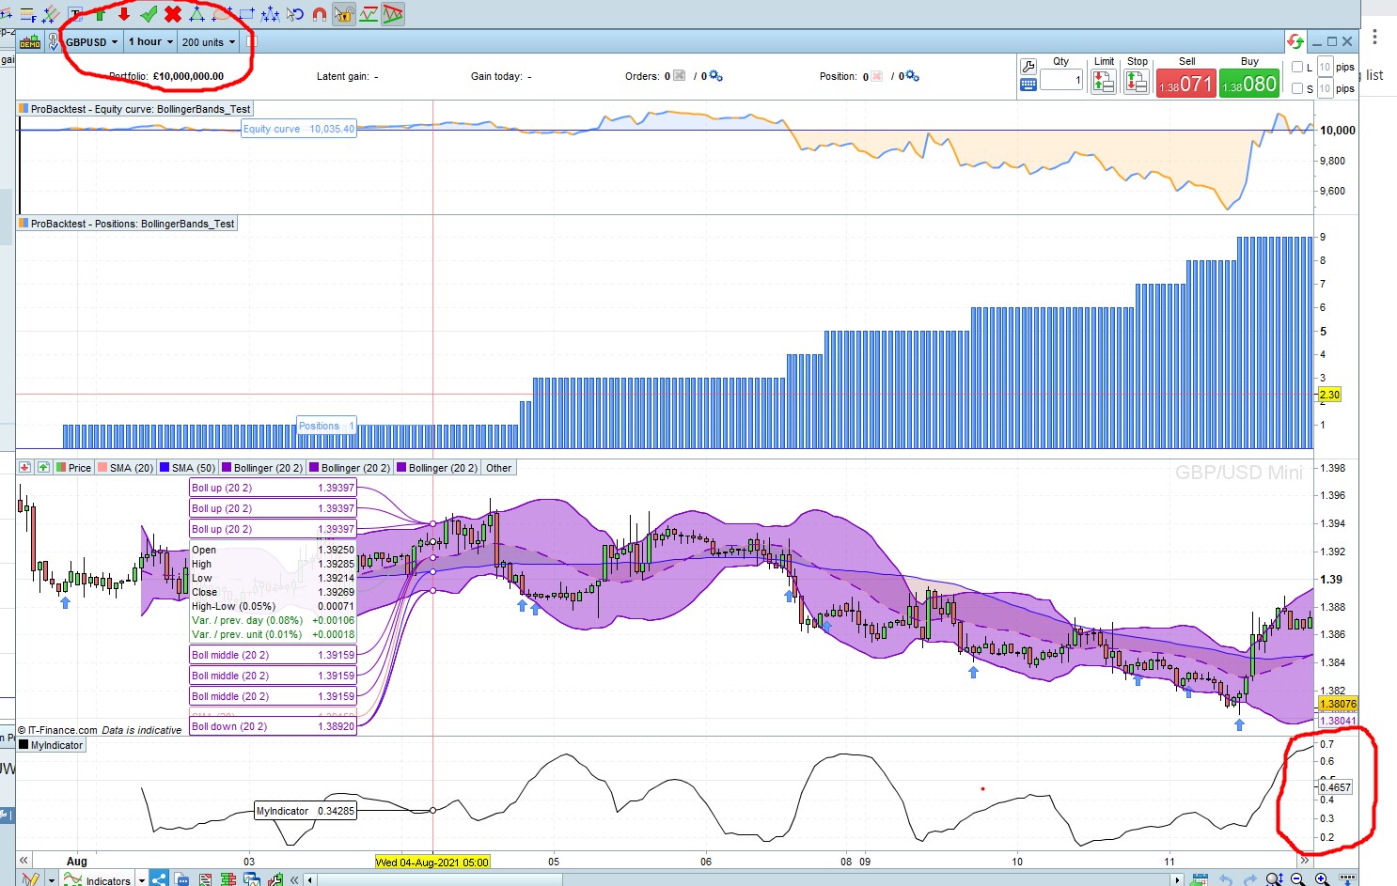
Task: Click the red X cross tool
Action: pyautogui.click(x=173, y=14)
